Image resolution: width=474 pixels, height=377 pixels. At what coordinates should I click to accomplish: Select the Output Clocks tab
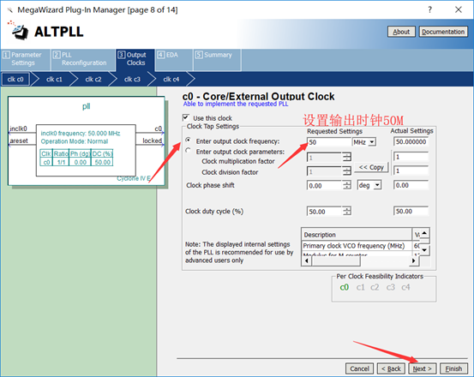tap(135, 59)
